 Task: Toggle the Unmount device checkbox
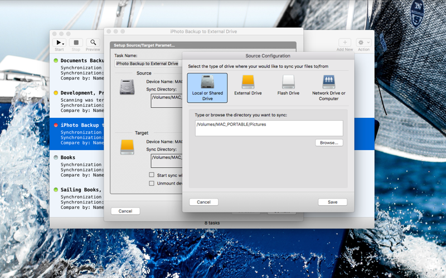(x=152, y=183)
